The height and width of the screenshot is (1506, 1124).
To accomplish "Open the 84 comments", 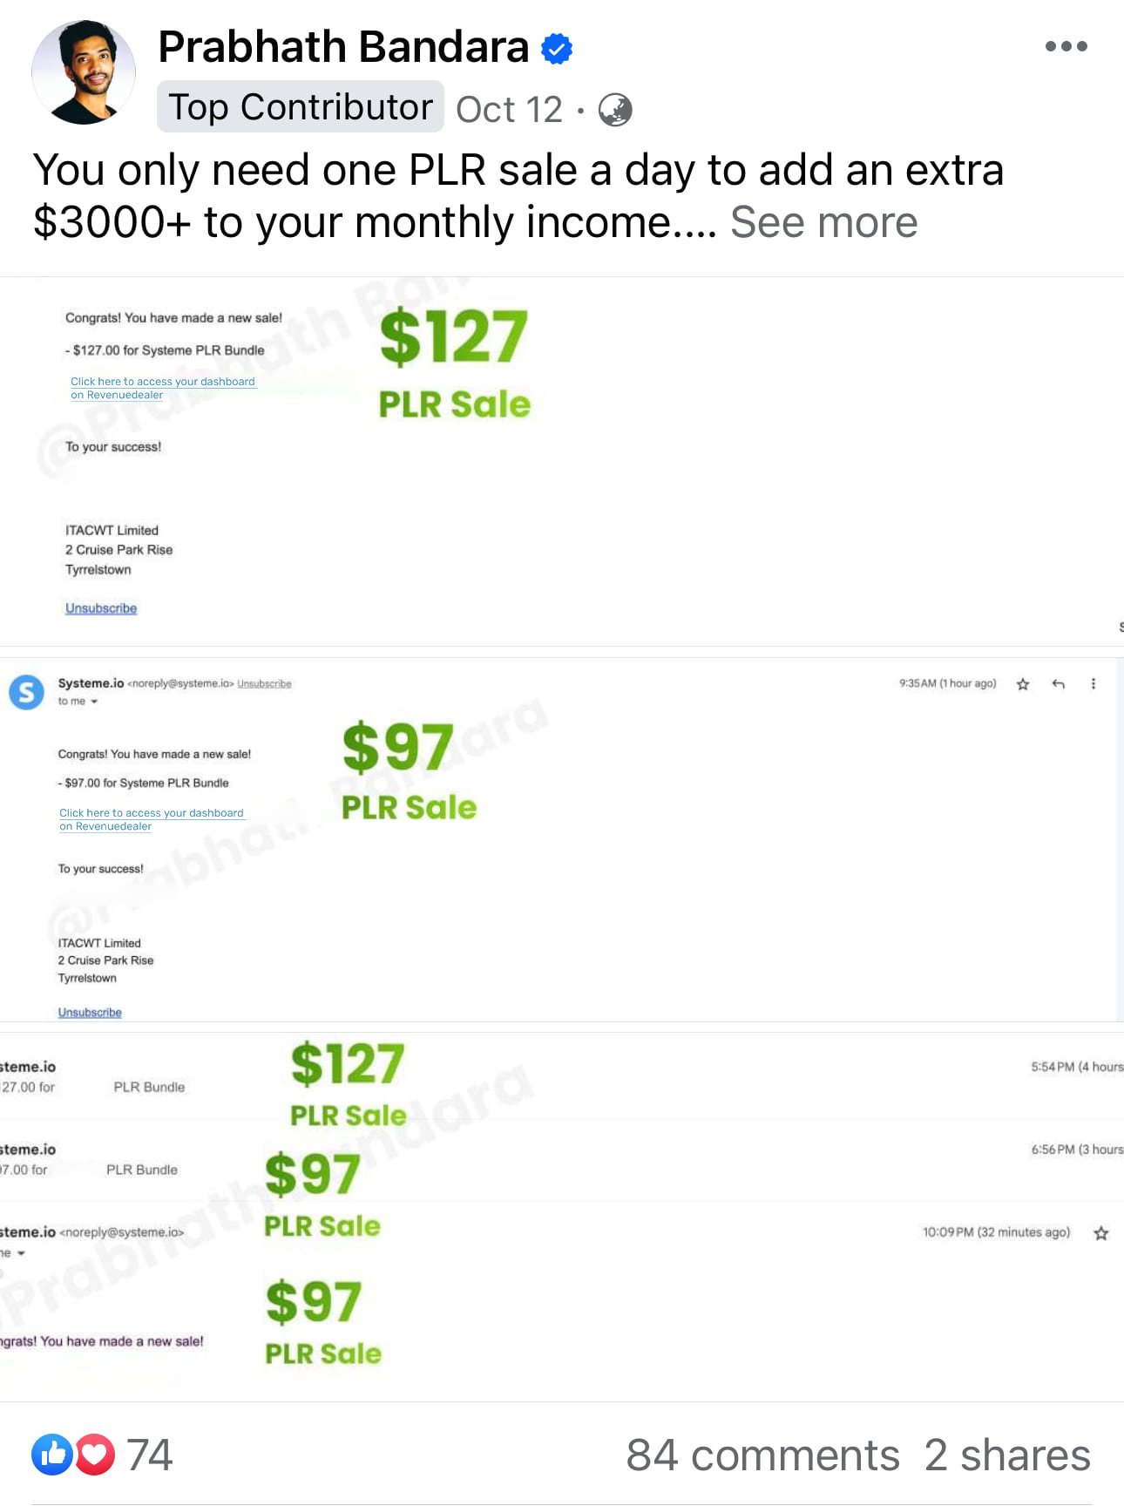I will [x=762, y=1455].
